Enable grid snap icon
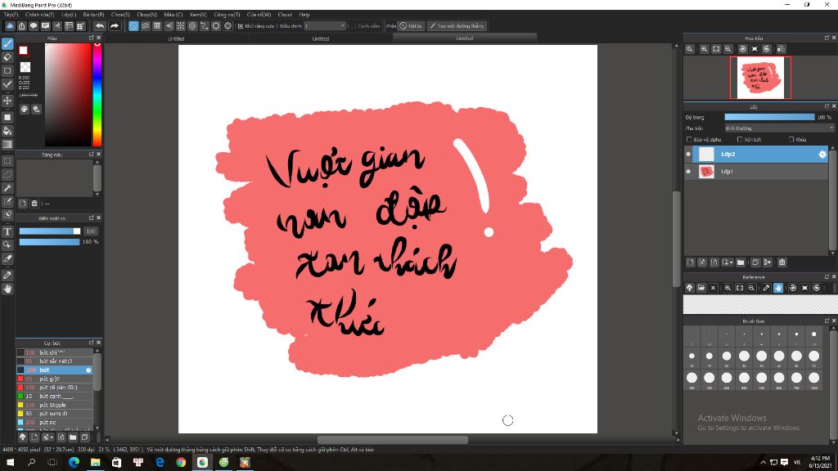Viewport: 838px width, 471px height. [157, 25]
